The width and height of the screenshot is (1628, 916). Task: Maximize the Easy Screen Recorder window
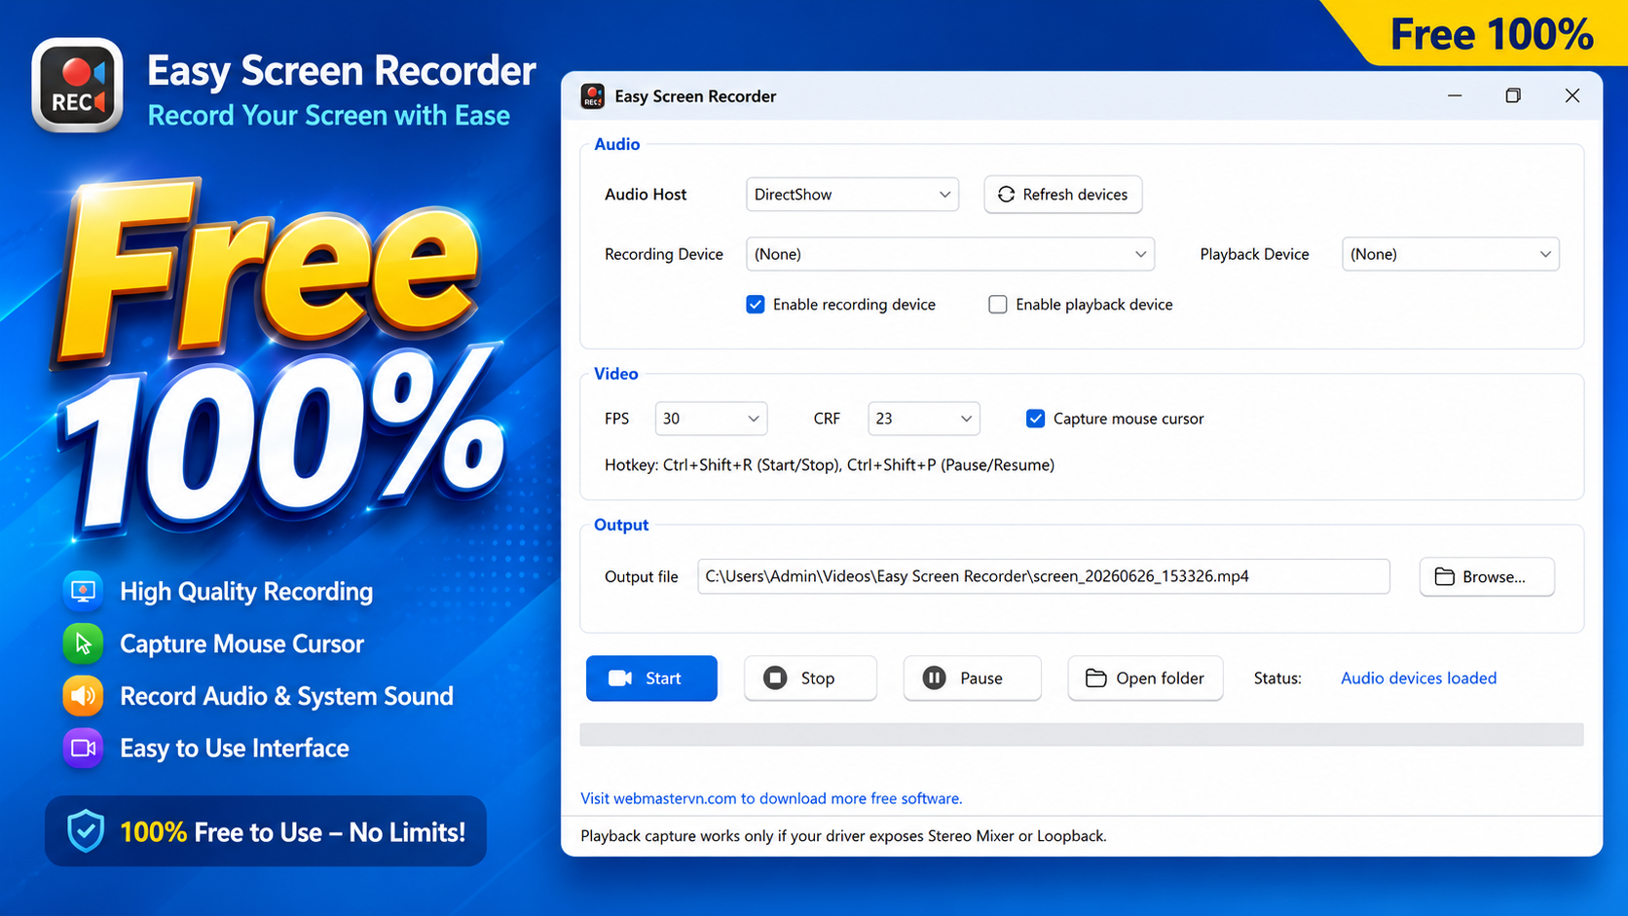click(1513, 95)
